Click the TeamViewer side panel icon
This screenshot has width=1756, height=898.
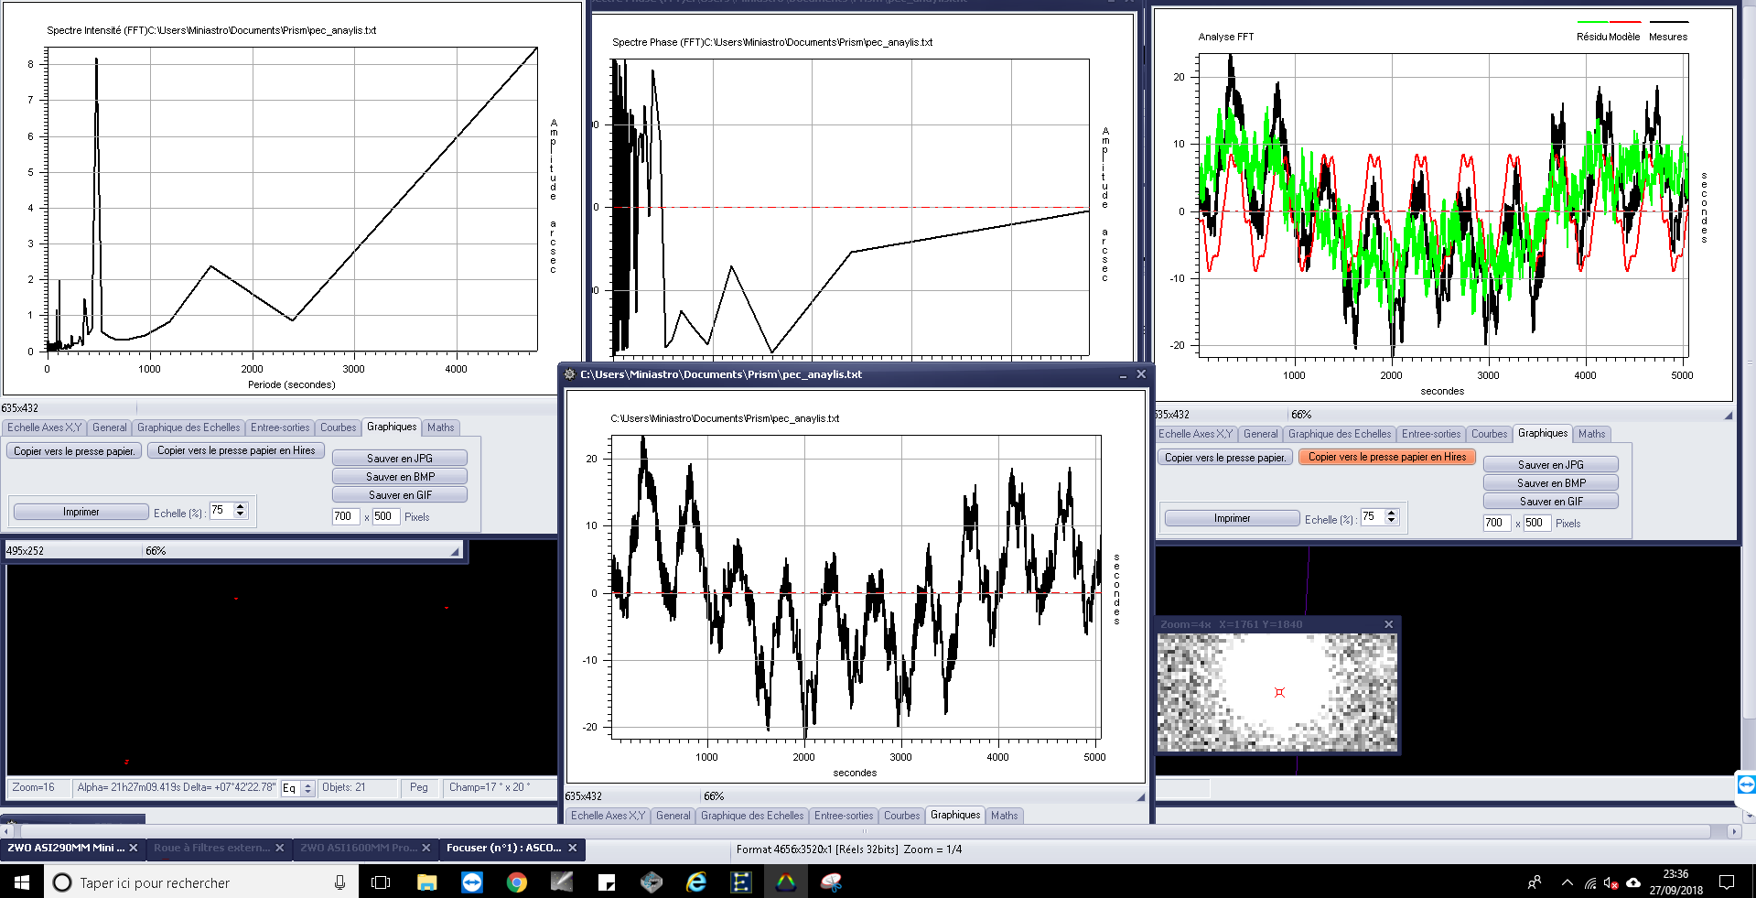coord(1746,784)
